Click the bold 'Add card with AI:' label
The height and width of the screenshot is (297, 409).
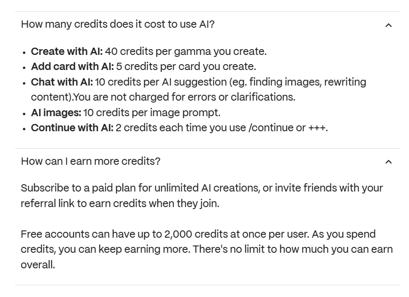coord(72,67)
